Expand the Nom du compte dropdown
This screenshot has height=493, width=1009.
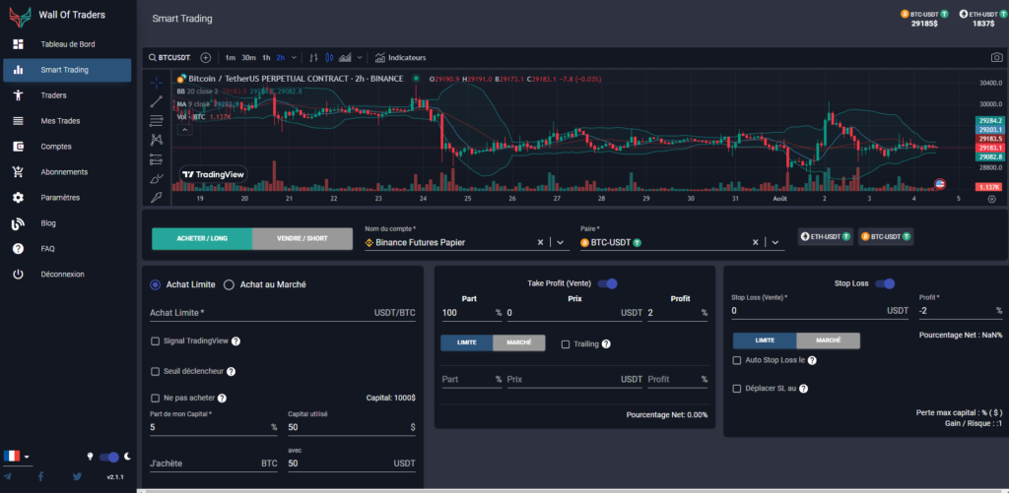click(561, 242)
